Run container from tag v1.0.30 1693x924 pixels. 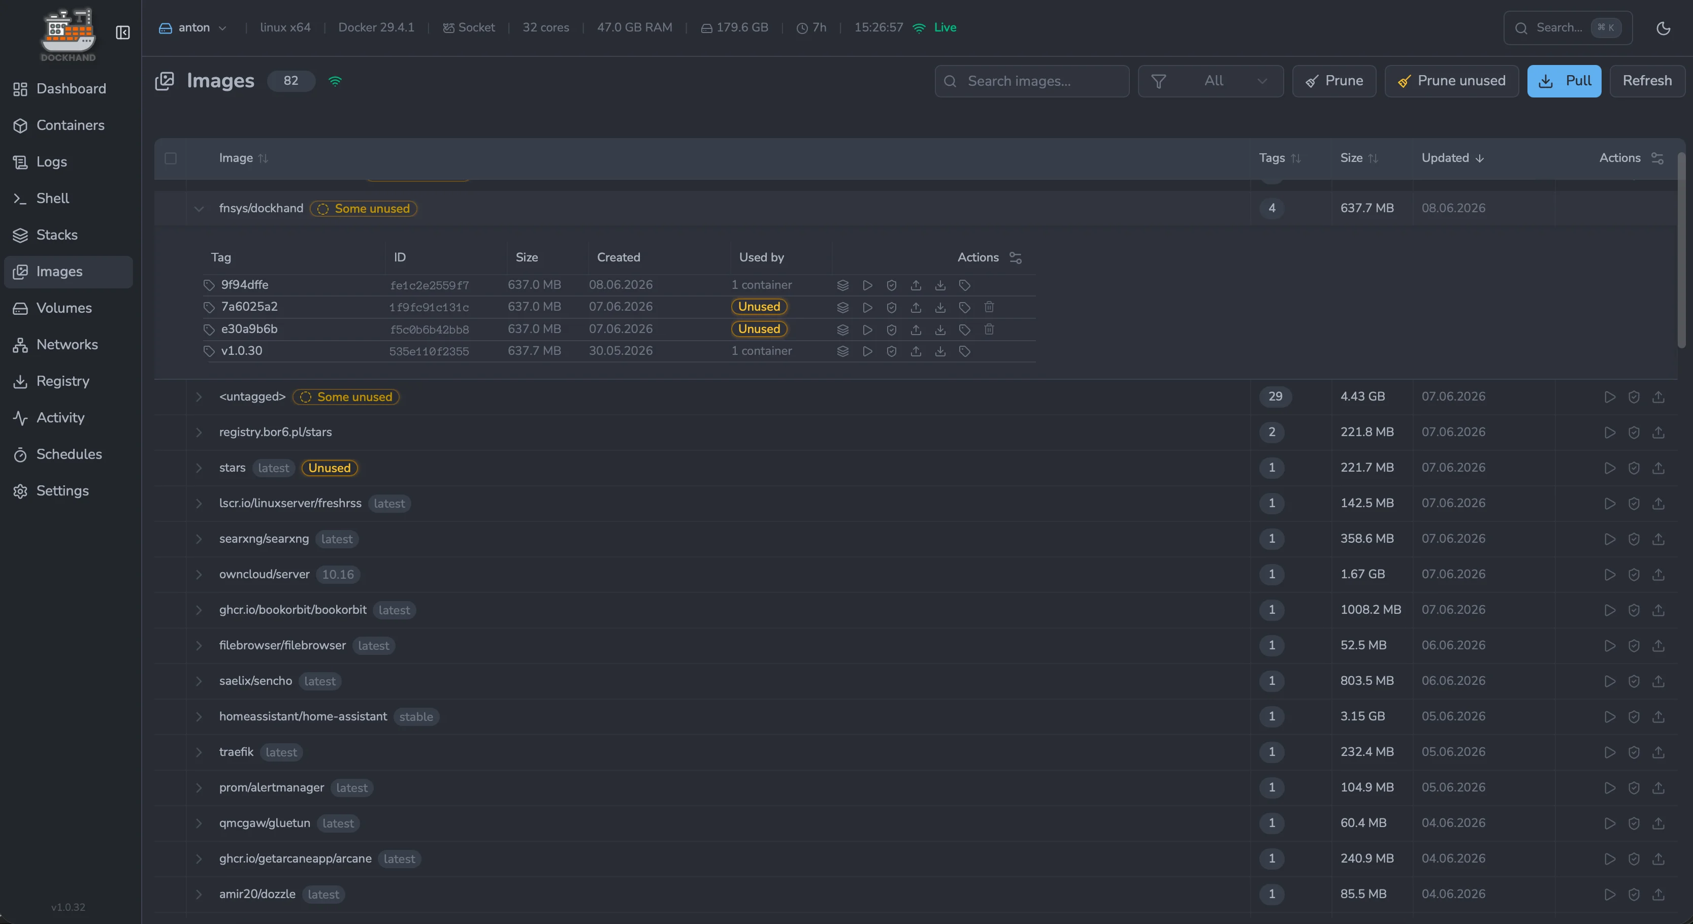[867, 351]
